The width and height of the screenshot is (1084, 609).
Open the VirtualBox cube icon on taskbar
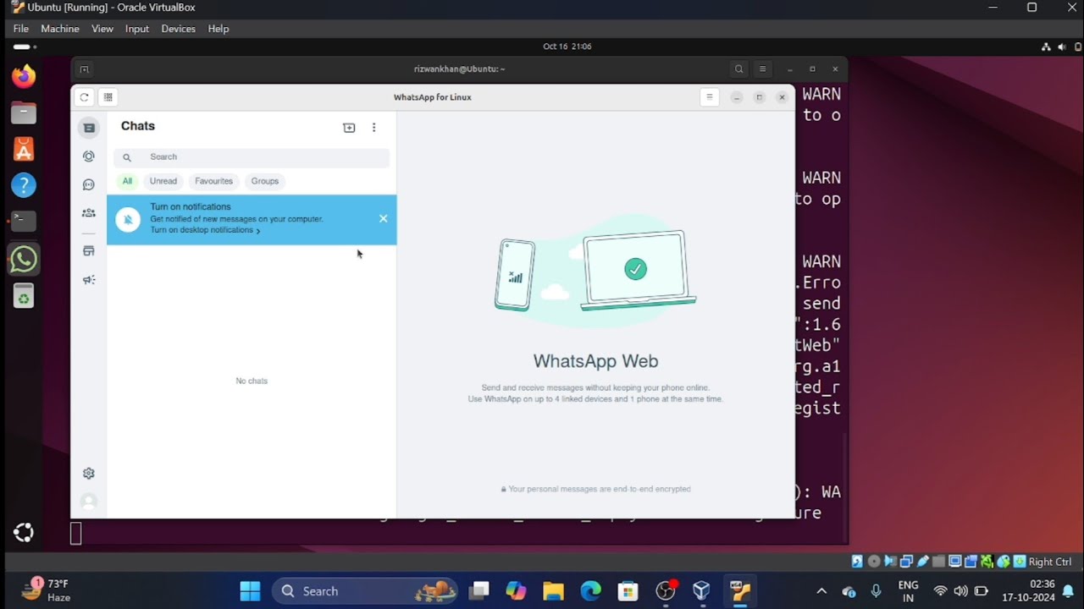point(701,590)
